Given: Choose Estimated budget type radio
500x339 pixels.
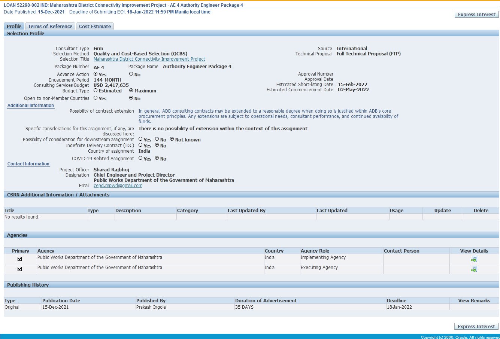Looking at the screenshot, I should pyautogui.click(x=96, y=90).
